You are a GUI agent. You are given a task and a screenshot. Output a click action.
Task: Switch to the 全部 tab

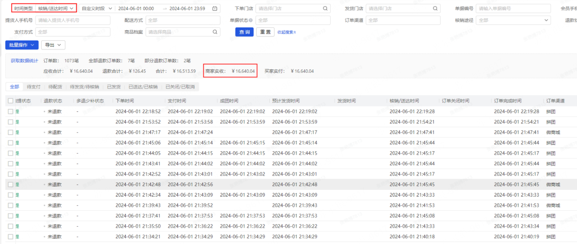(14, 87)
